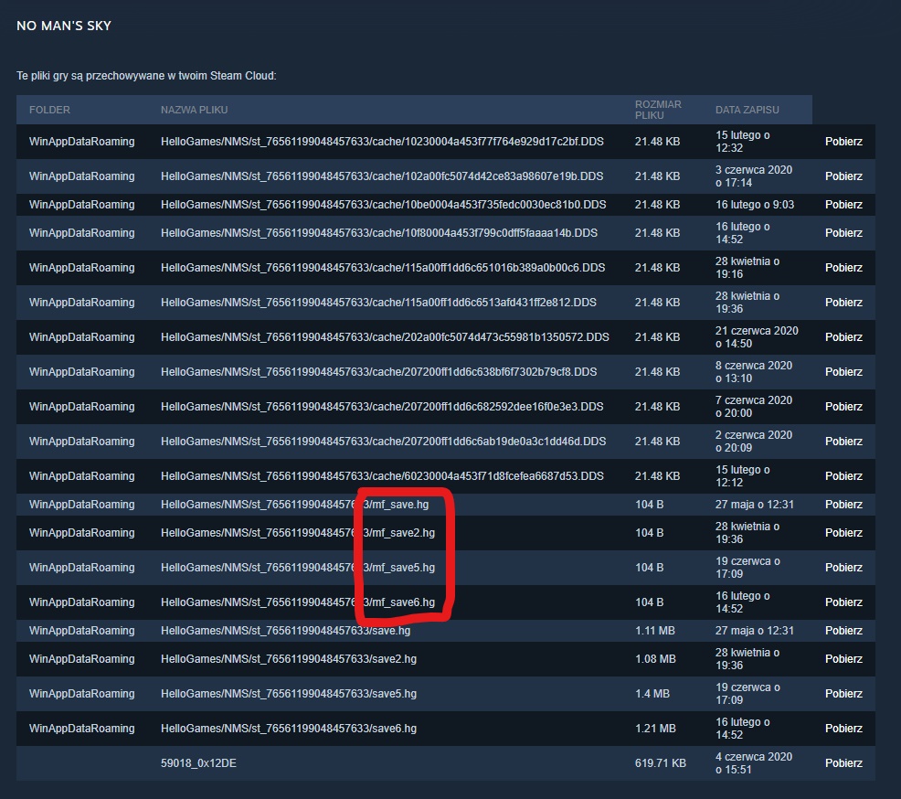Click Pobierz for the mf_save.hg file
The image size is (901, 799).
pyautogui.click(x=843, y=505)
